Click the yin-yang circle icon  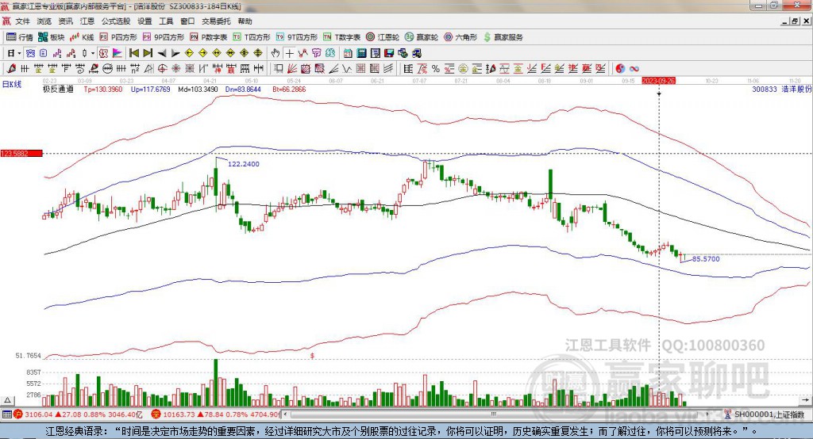620,68
